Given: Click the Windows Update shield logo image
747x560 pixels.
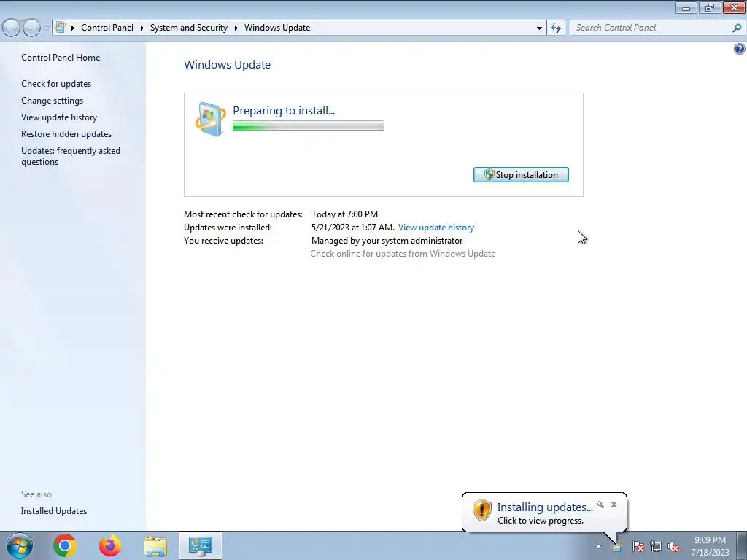Looking at the screenshot, I should pos(211,119).
